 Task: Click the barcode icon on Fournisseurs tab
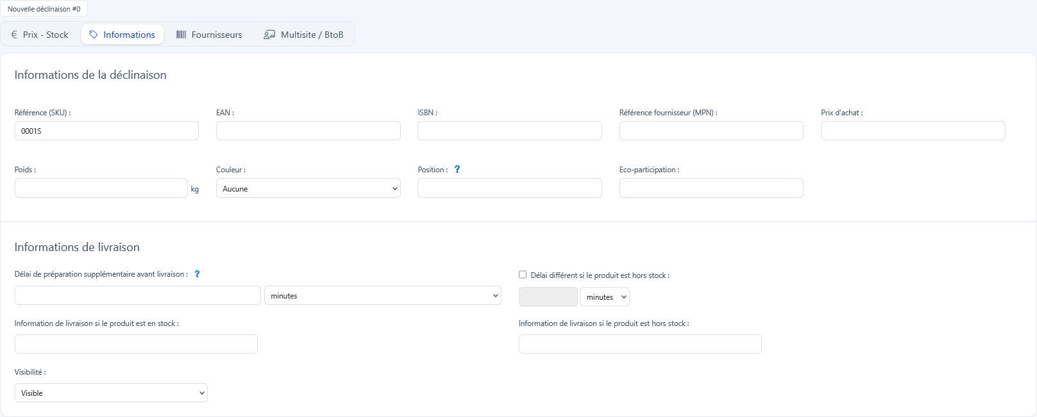(x=181, y=35)
